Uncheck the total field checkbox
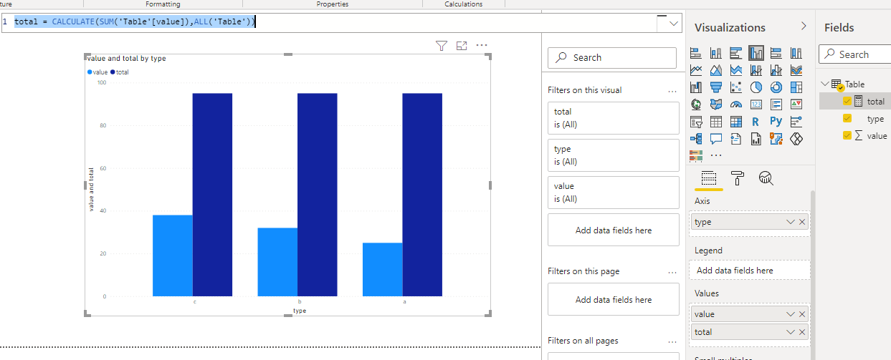 (847, 101)
